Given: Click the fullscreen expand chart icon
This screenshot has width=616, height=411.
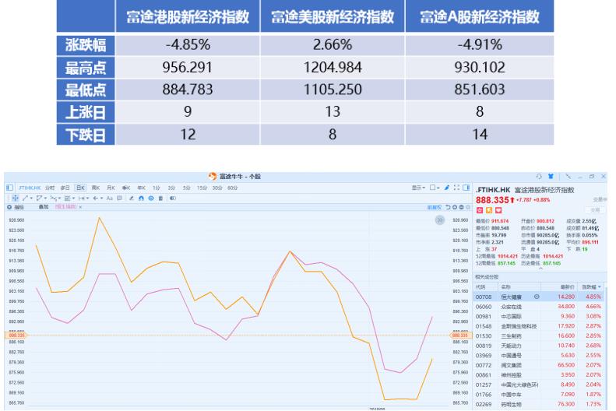Looking at the screenshot, I should (x=456, y=188).
